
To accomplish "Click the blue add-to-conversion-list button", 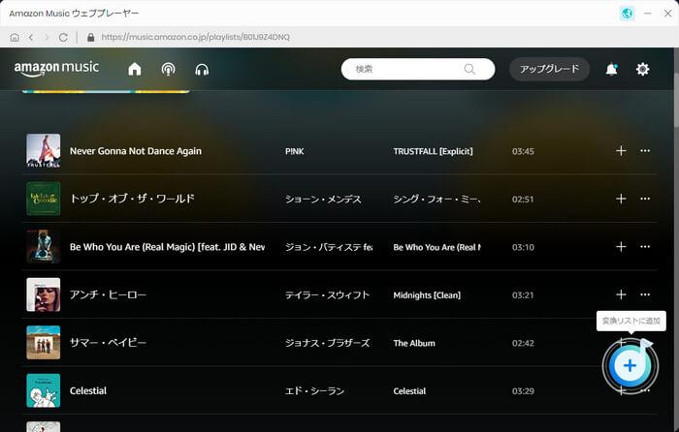I will click(x=630, y=366).
